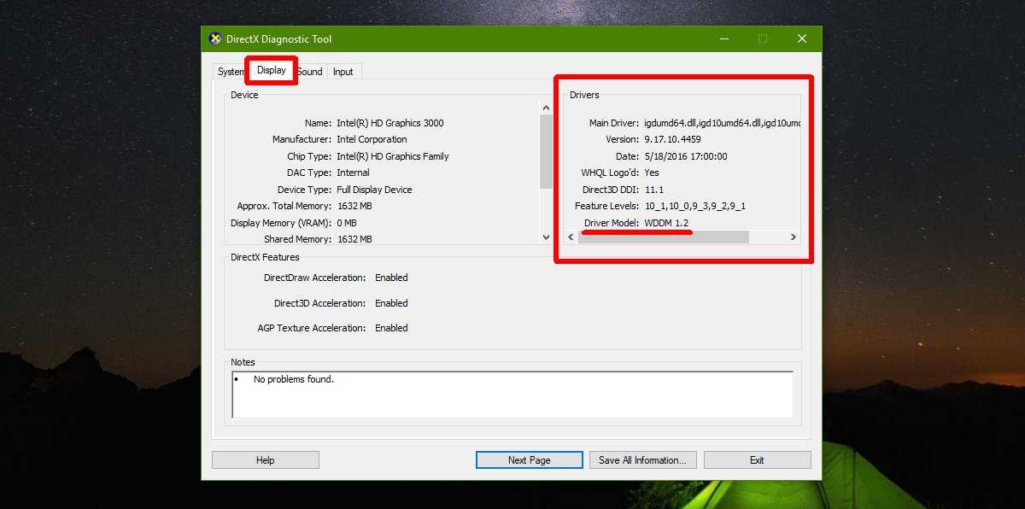Click the Drivers panel horizontal scrollbar thumb

664,237
